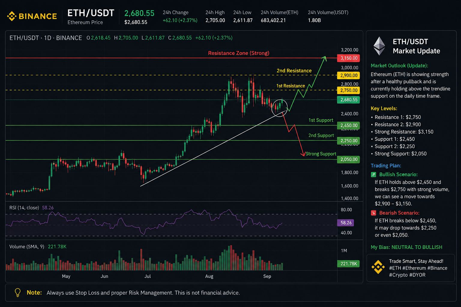
Task: Open the #Binance hashtag
Action: 438,268
